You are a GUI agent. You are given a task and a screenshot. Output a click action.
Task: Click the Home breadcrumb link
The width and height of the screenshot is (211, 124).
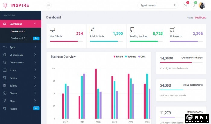pyautogui.click(x=190, y=18)
